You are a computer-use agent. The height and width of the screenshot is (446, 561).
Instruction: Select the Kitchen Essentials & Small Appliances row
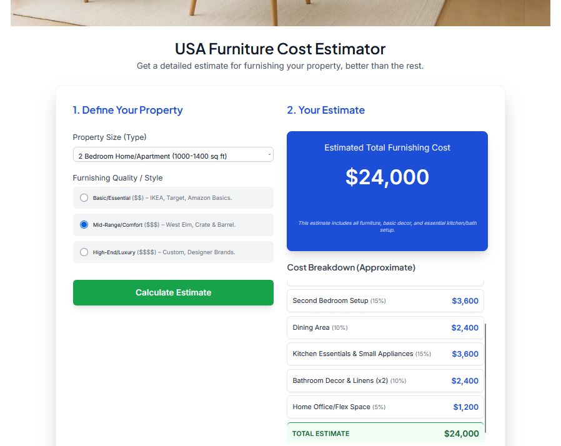pos(385,354)
